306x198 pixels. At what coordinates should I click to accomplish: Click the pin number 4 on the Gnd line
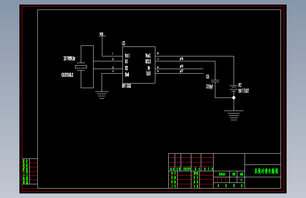pos(113,71)
